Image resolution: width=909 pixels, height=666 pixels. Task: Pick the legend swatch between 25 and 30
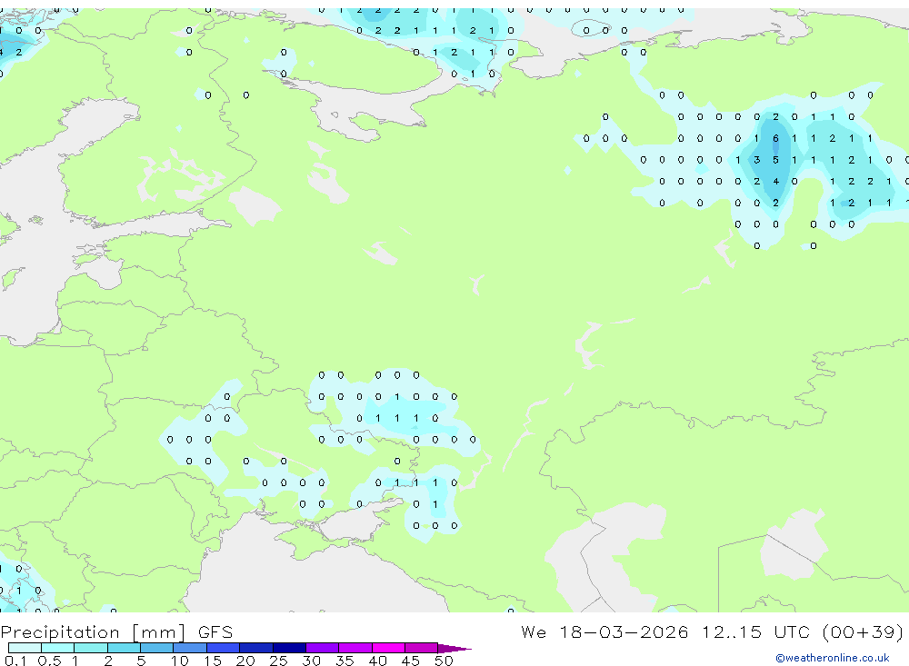(x=289, y=648)
